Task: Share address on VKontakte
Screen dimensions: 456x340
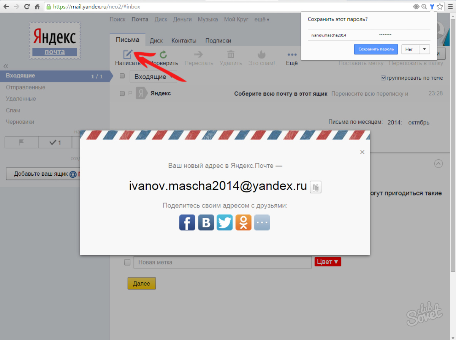Action: point(206,222)
